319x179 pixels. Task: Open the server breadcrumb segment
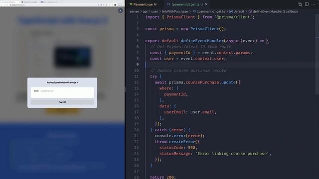(x=134, y=11)
